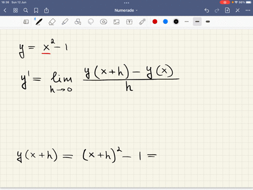Choose the black pen color
This screenshot has width=253, height=190.
pyautogui.click(x=176, y=22)
